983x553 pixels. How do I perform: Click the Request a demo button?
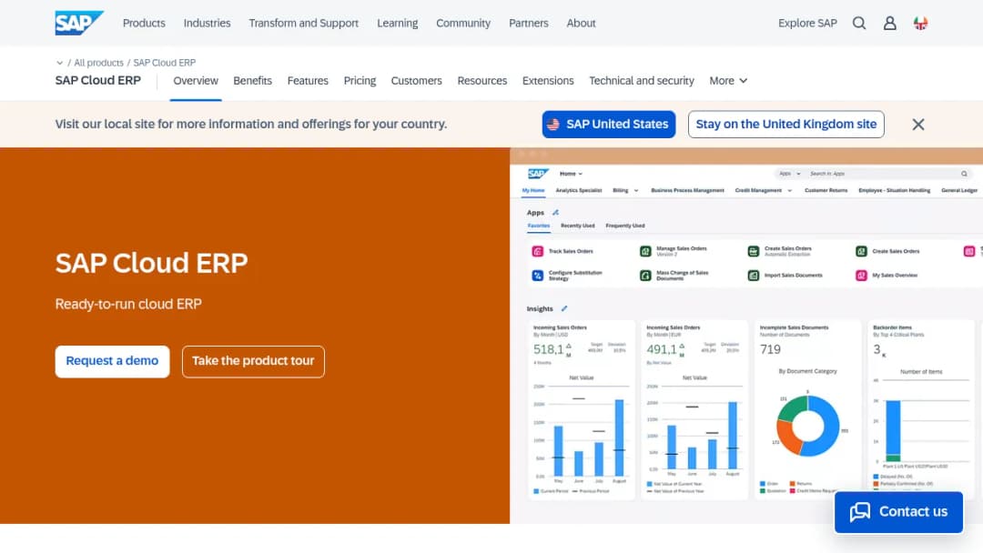click(112, 361)
